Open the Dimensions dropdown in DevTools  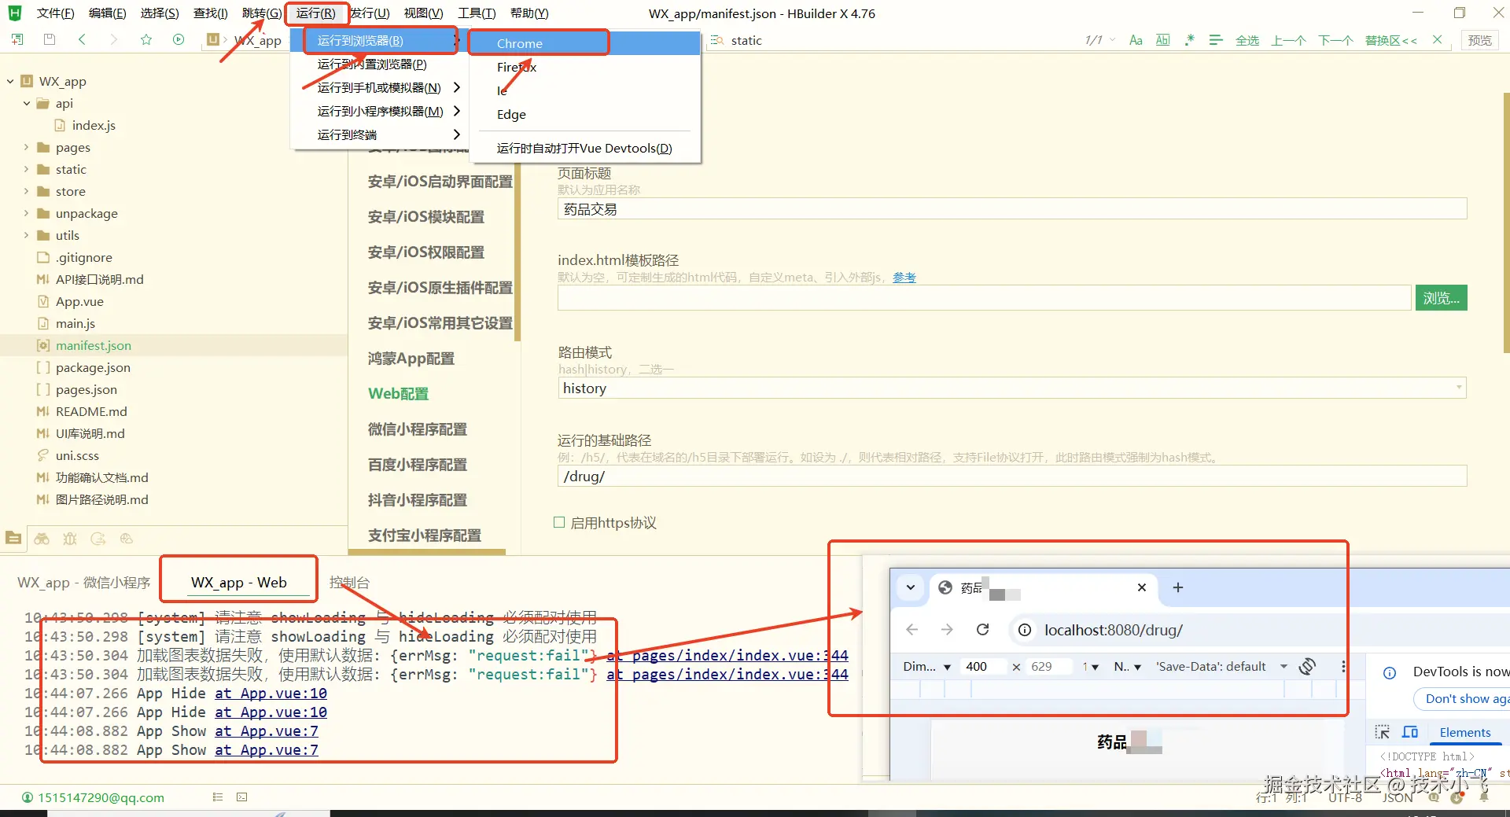pyautogui.click(x=927, y=667)
